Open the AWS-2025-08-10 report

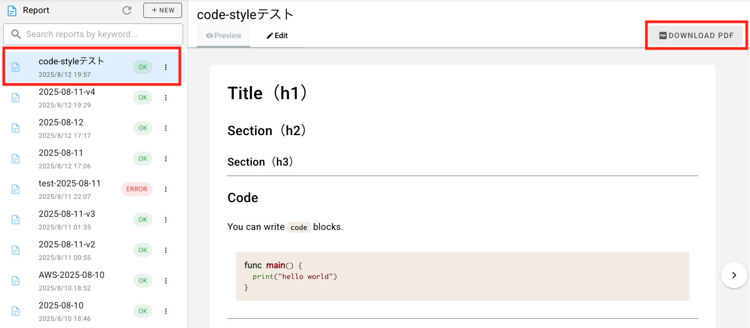click(x=92, y=281)
